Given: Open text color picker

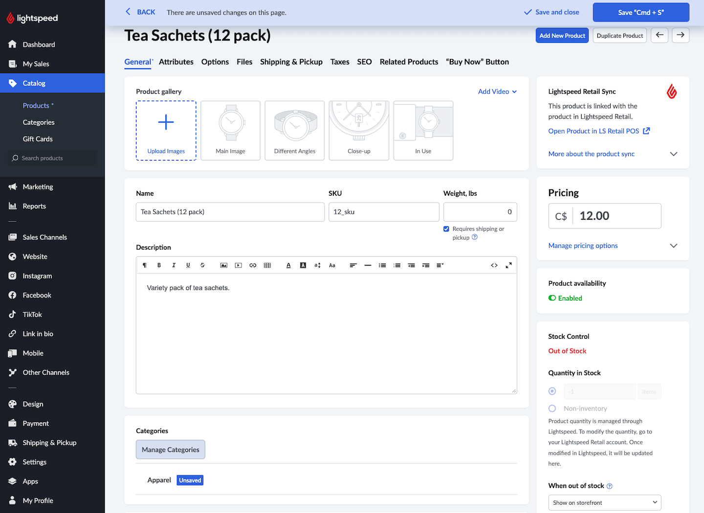Looking at the screenshot, I should coord(288,266).
